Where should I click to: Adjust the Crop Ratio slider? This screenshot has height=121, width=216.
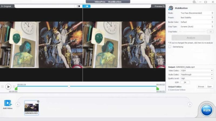(192, 32)
